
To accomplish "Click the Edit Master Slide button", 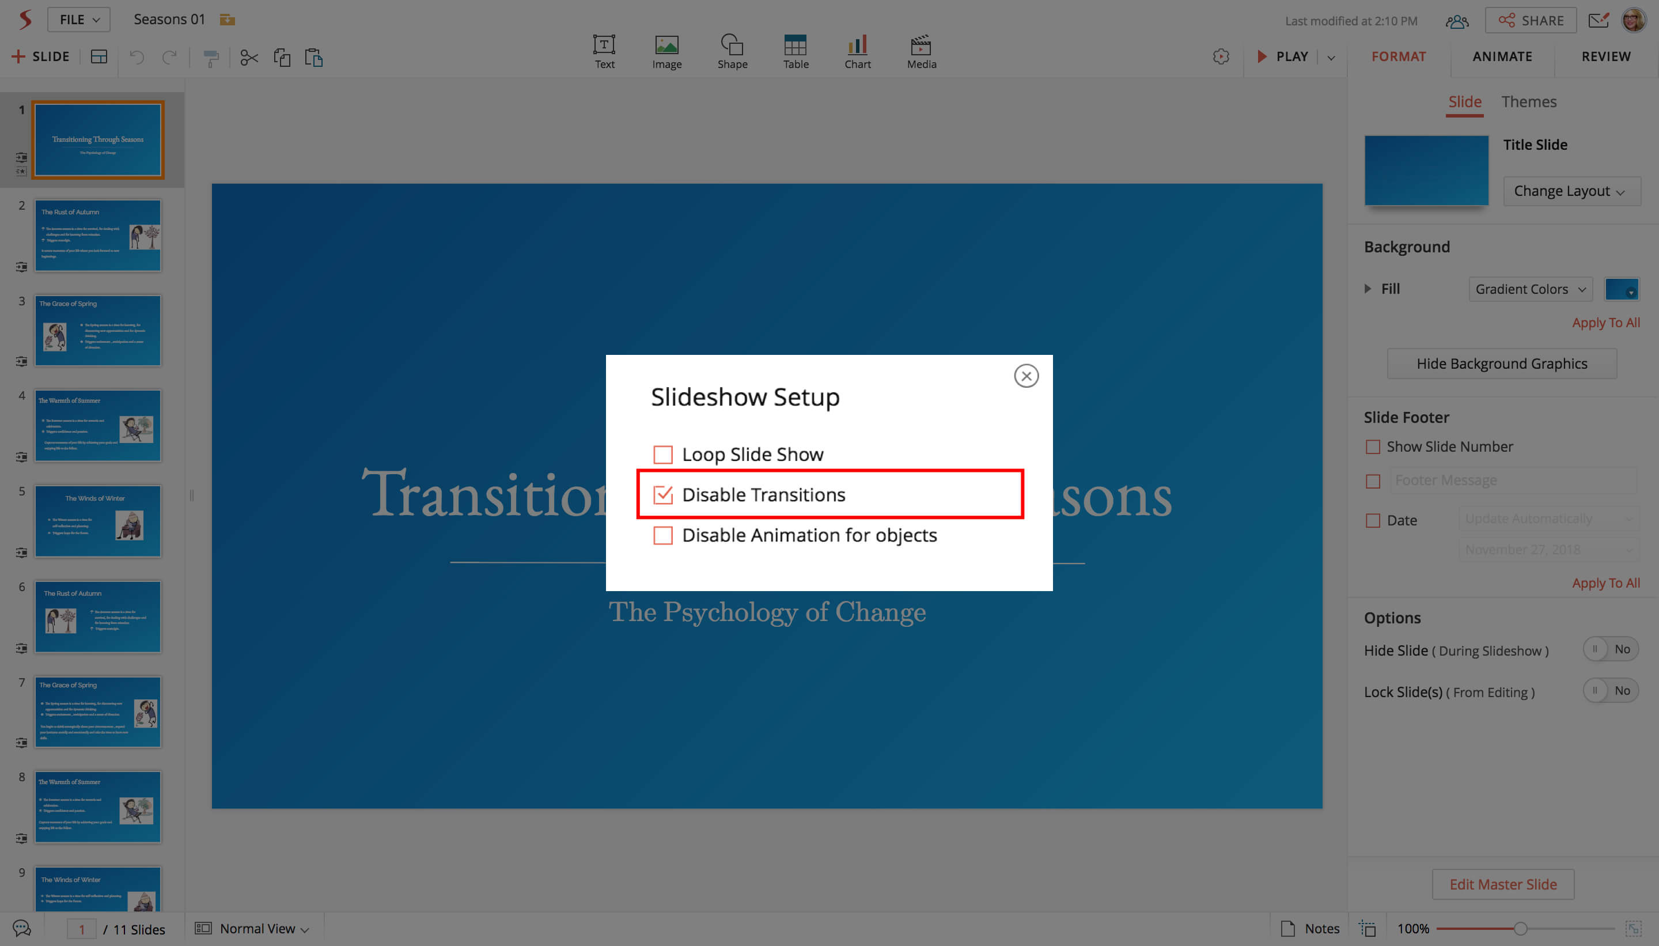I will pos(1502,884).
